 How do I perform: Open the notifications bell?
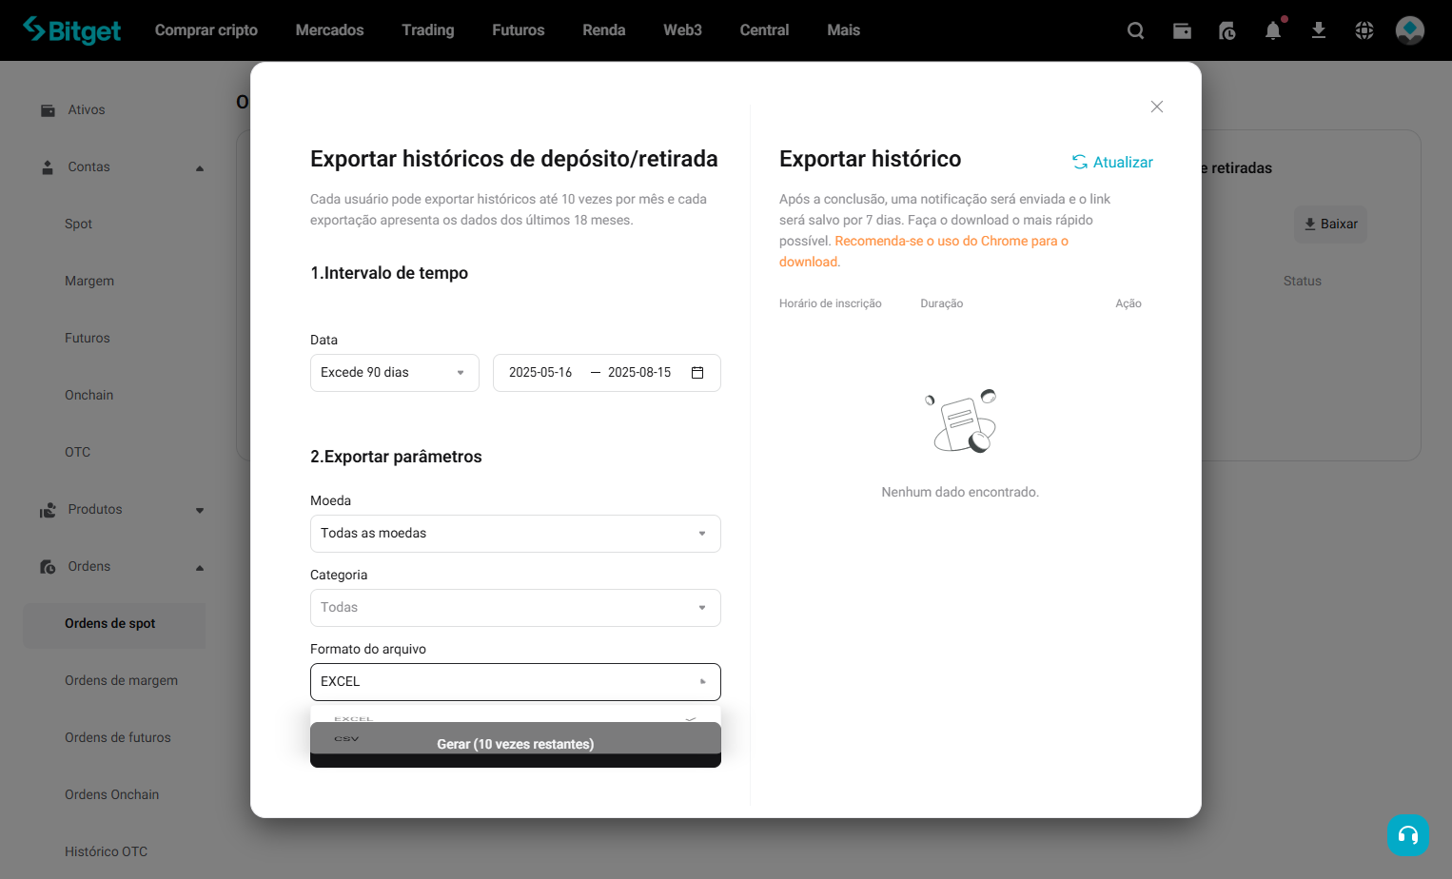pos(1273,30)
